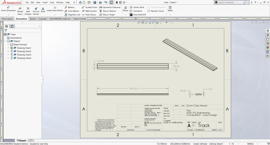Add a Hole Callout

coord(89,15)
